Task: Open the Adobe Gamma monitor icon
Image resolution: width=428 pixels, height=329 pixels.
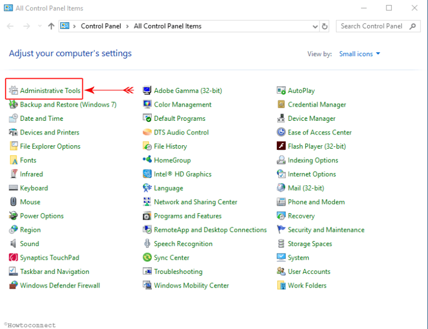Action: pyautogui.click(x=147, y=90)
